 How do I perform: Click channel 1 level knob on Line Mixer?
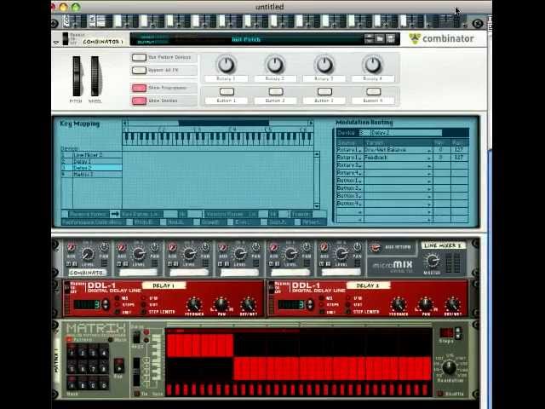87,254
